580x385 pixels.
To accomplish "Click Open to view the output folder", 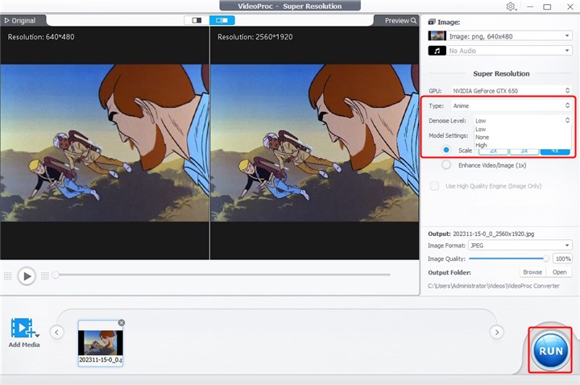I will 559,272.
